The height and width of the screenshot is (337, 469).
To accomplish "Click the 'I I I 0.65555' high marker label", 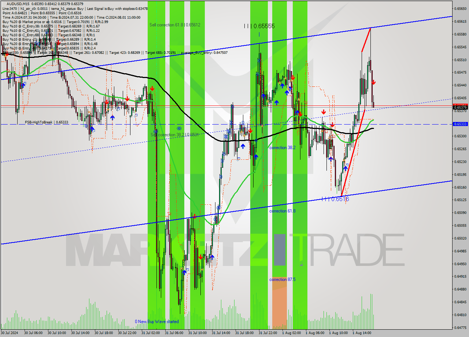I will coord(259,26).
